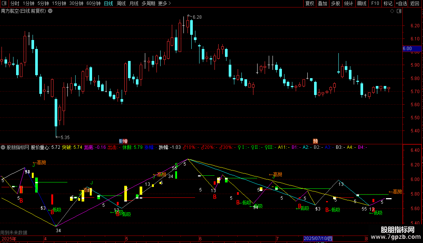Add the stock via +自选
Screen dimensions: 423x243
(x=401, y=3)
